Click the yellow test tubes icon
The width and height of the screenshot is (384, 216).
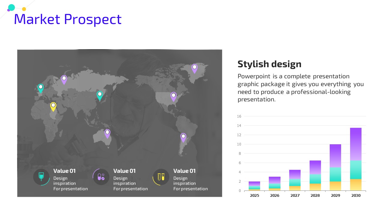pyautogui.click(x=161, y=177)
